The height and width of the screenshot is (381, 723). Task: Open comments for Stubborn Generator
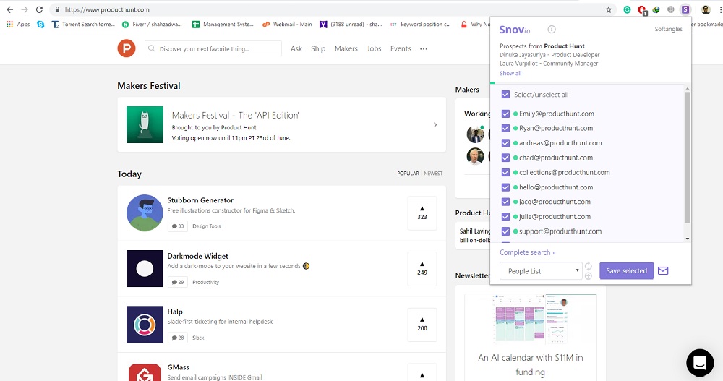click(178, 226)
